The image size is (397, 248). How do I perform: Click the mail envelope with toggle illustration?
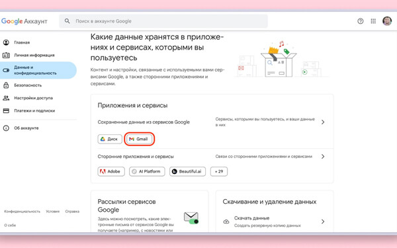191,218
